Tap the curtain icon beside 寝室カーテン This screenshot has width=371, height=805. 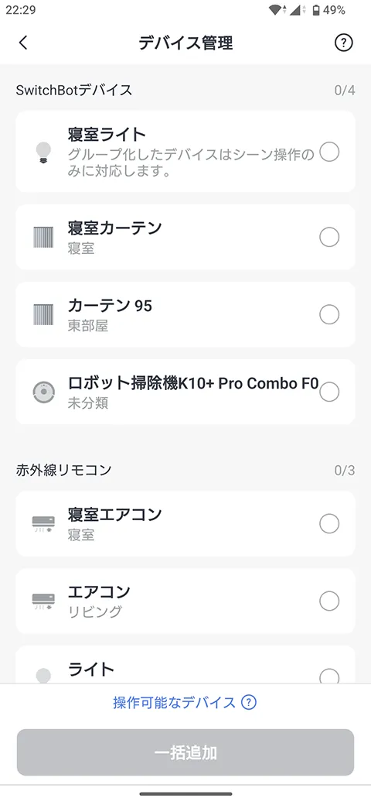tap(43, 238)
